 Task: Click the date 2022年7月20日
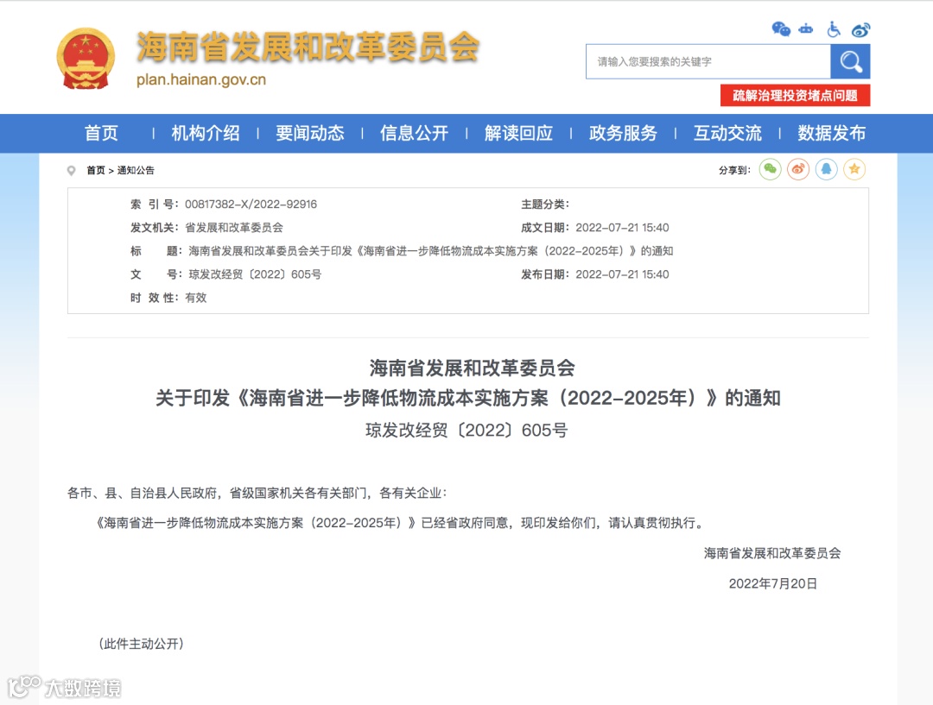pos(772,583)
